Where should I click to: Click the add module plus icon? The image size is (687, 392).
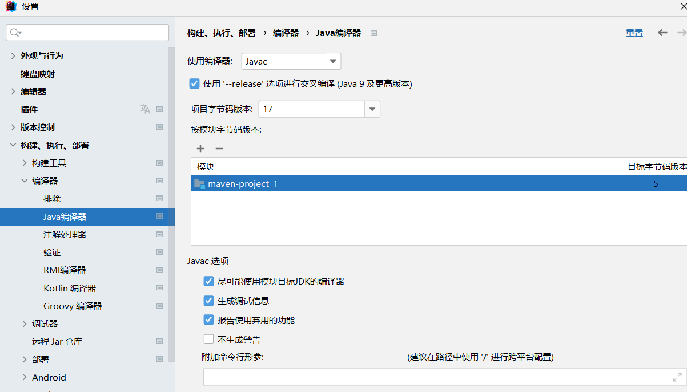point(200,149)
